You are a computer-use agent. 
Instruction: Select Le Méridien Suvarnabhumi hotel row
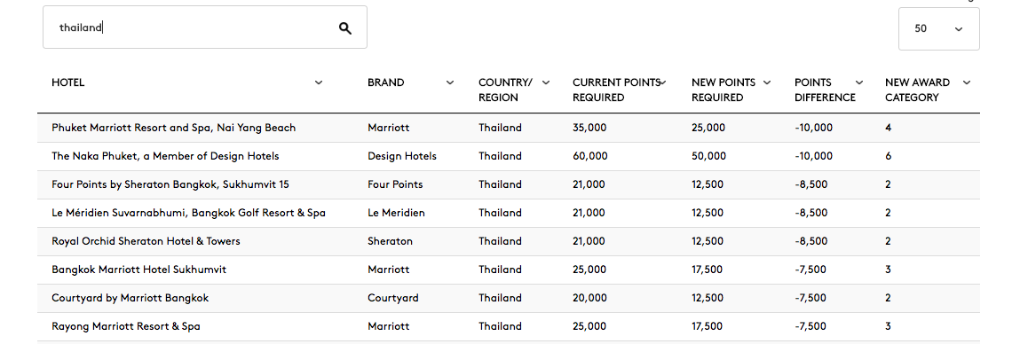pos(509,214)
